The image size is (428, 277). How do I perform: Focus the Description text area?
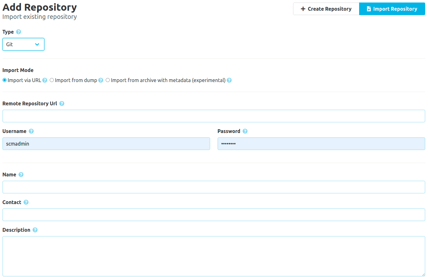pos(214,255)
